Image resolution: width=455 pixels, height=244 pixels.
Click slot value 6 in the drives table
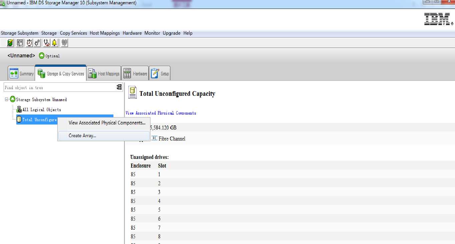(x=159, y=219)
